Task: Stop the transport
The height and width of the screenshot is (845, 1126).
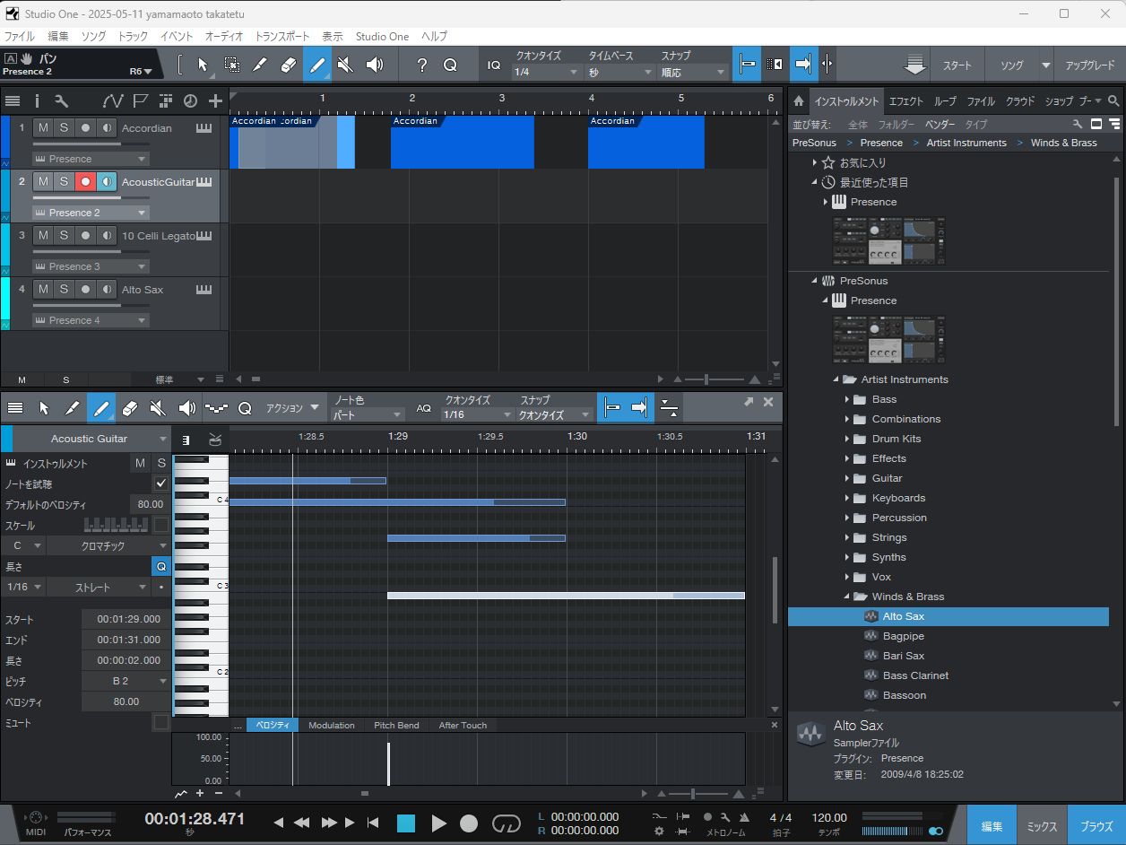Action: coord(406,823)
